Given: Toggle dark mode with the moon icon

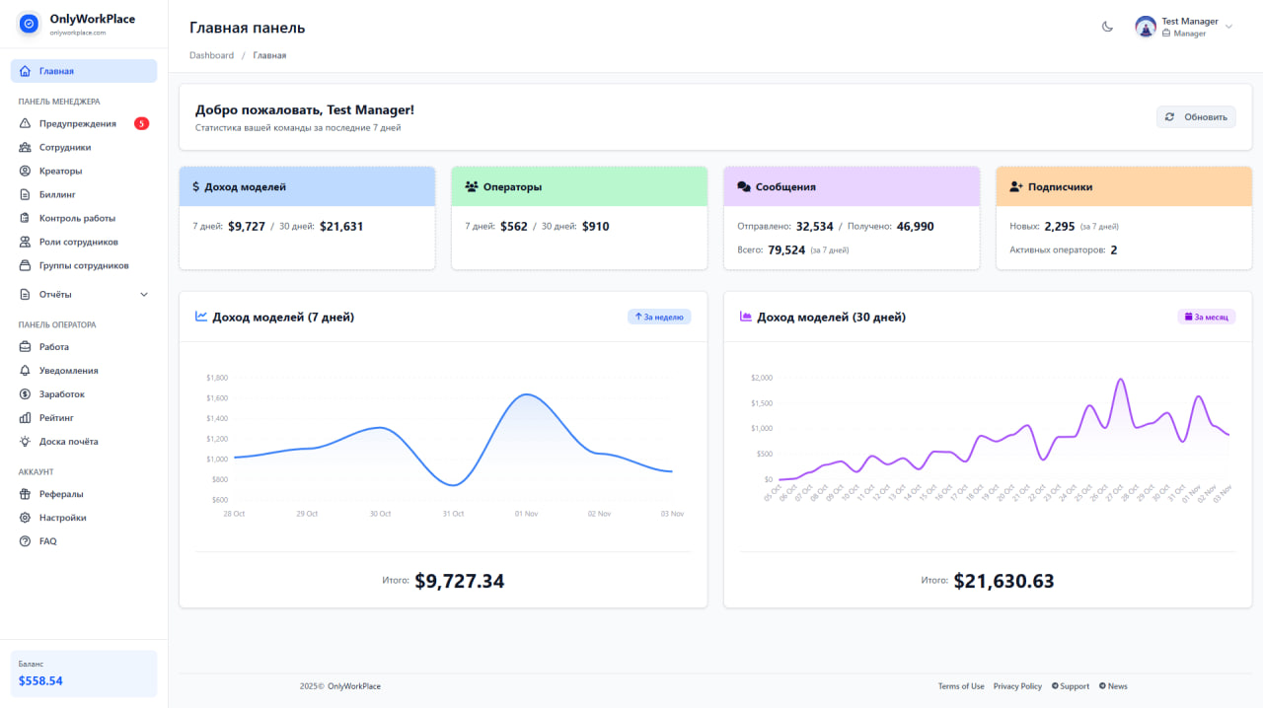Looking at the screenshot, I should tap(1107, 27).
